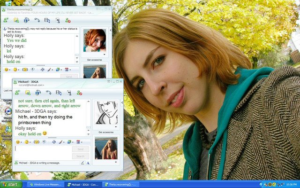
Task: Click Search button in Michael - 3DGA window
Action: (81, 156)
